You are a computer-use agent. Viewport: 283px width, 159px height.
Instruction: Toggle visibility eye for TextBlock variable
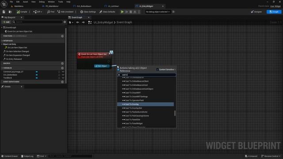[x=63, y=78]
